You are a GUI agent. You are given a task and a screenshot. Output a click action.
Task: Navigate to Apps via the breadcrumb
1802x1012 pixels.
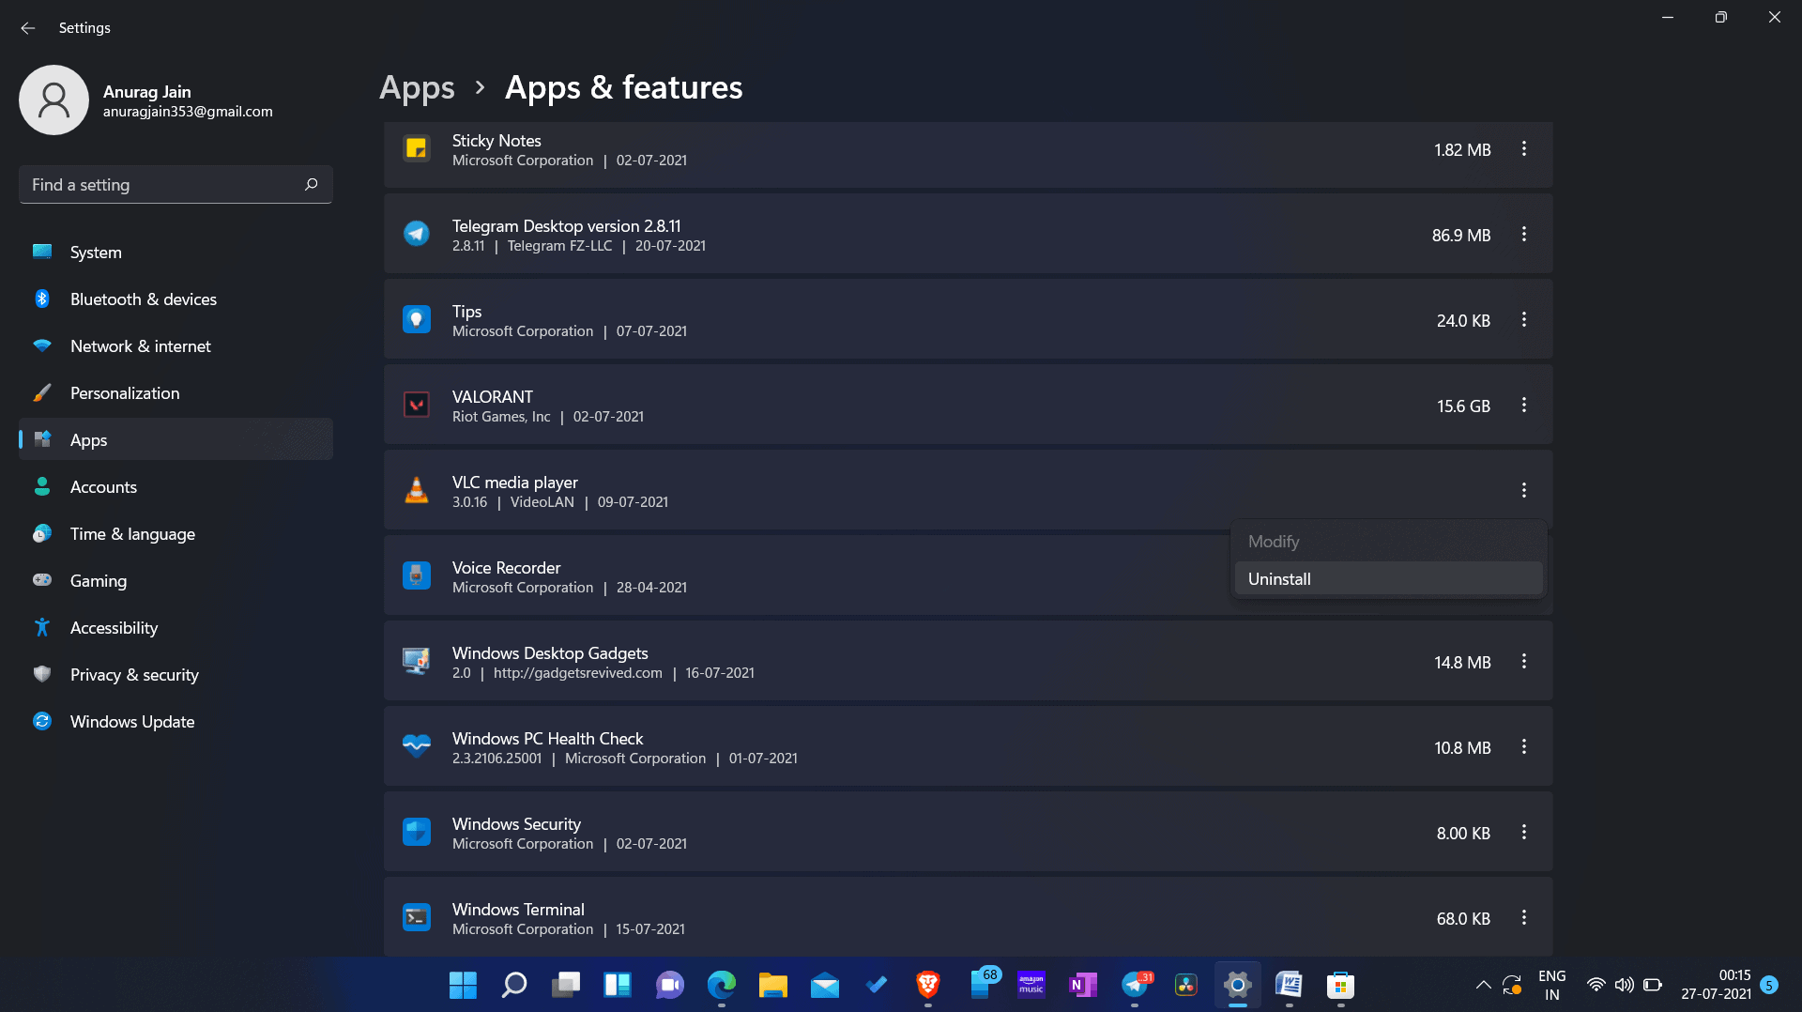pos(417,87)
